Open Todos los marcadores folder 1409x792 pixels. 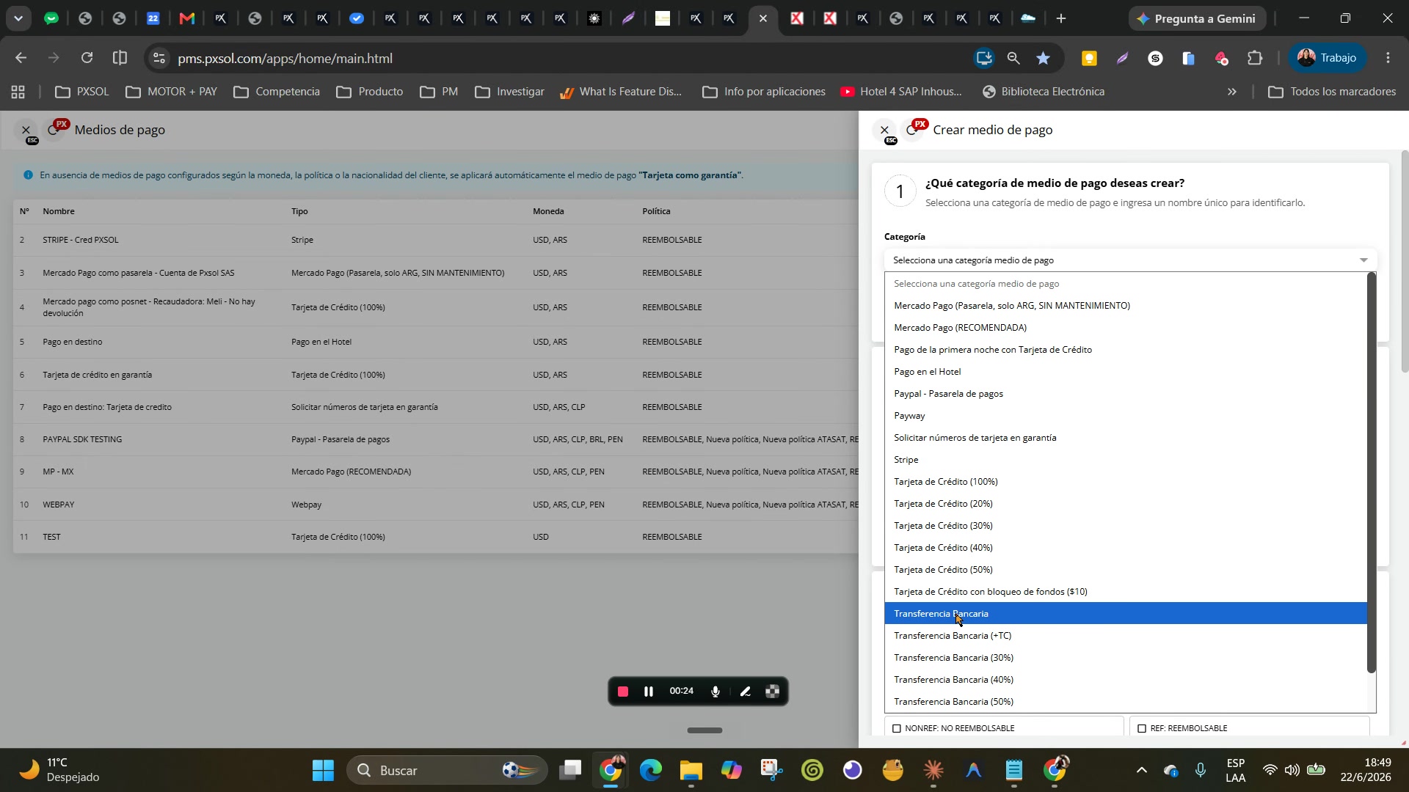pos(1332,92)
